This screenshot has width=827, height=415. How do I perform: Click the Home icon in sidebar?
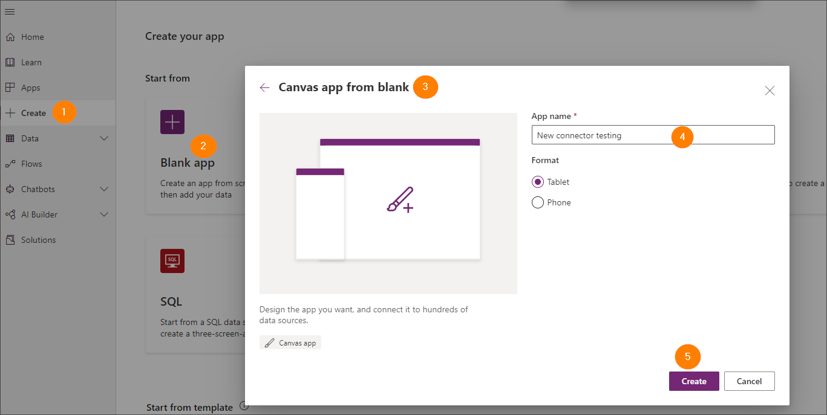click(x=10, y=37)
